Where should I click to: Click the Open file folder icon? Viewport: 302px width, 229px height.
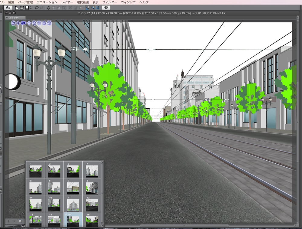pos(22,8)
